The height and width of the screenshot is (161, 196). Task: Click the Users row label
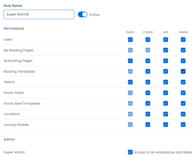click(x=8, y=40)
